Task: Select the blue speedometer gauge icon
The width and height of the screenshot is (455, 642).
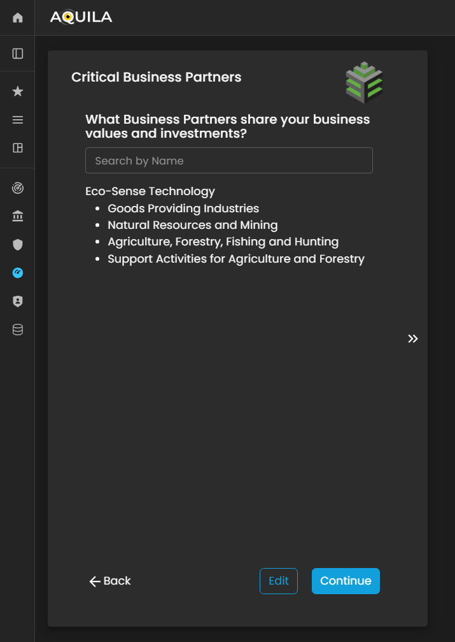Action: 18,273
